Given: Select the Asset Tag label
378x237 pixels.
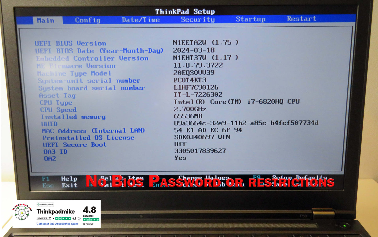Looking at the screenshot, I should [x=57, y=96].
